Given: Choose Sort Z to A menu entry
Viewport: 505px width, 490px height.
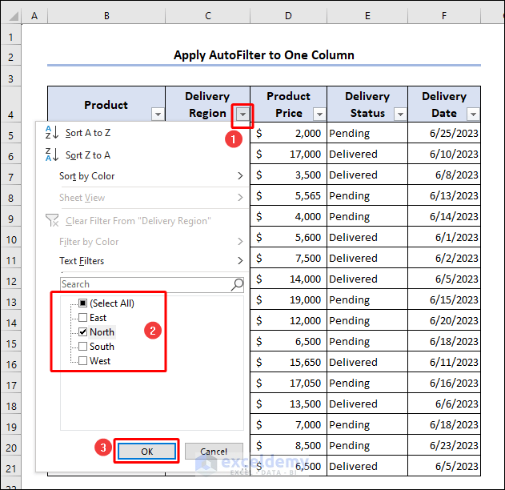Looking at the screenshot, I should 142,155.
